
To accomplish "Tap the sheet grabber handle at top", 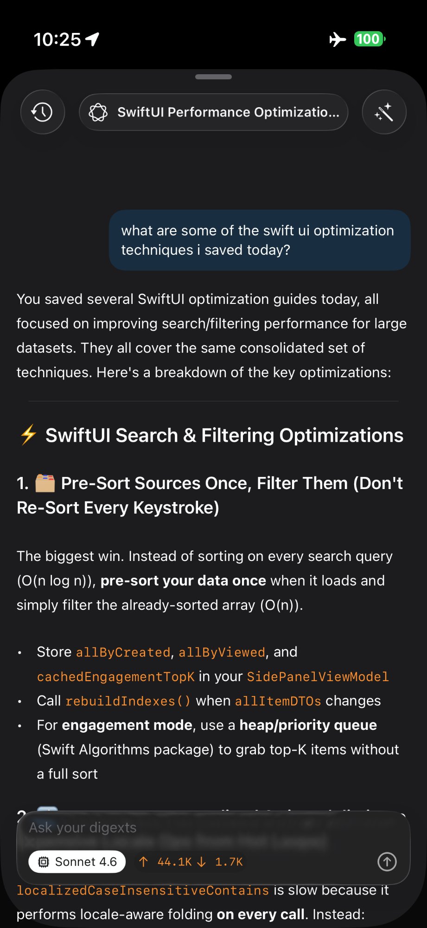I will pyautogui.click(x=213, y=77).
